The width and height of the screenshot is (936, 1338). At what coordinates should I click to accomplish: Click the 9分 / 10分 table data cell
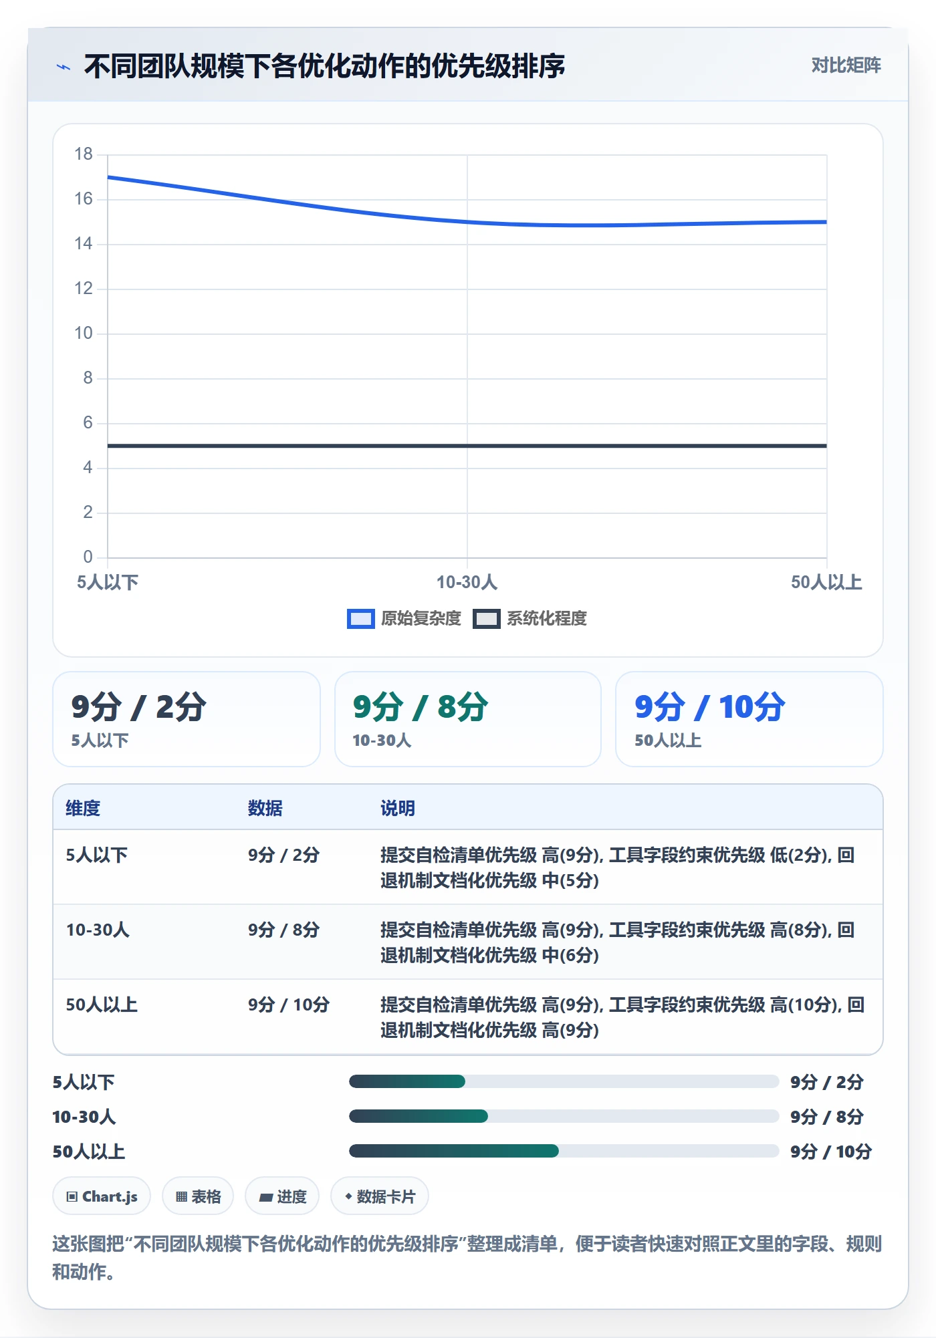289,1005
